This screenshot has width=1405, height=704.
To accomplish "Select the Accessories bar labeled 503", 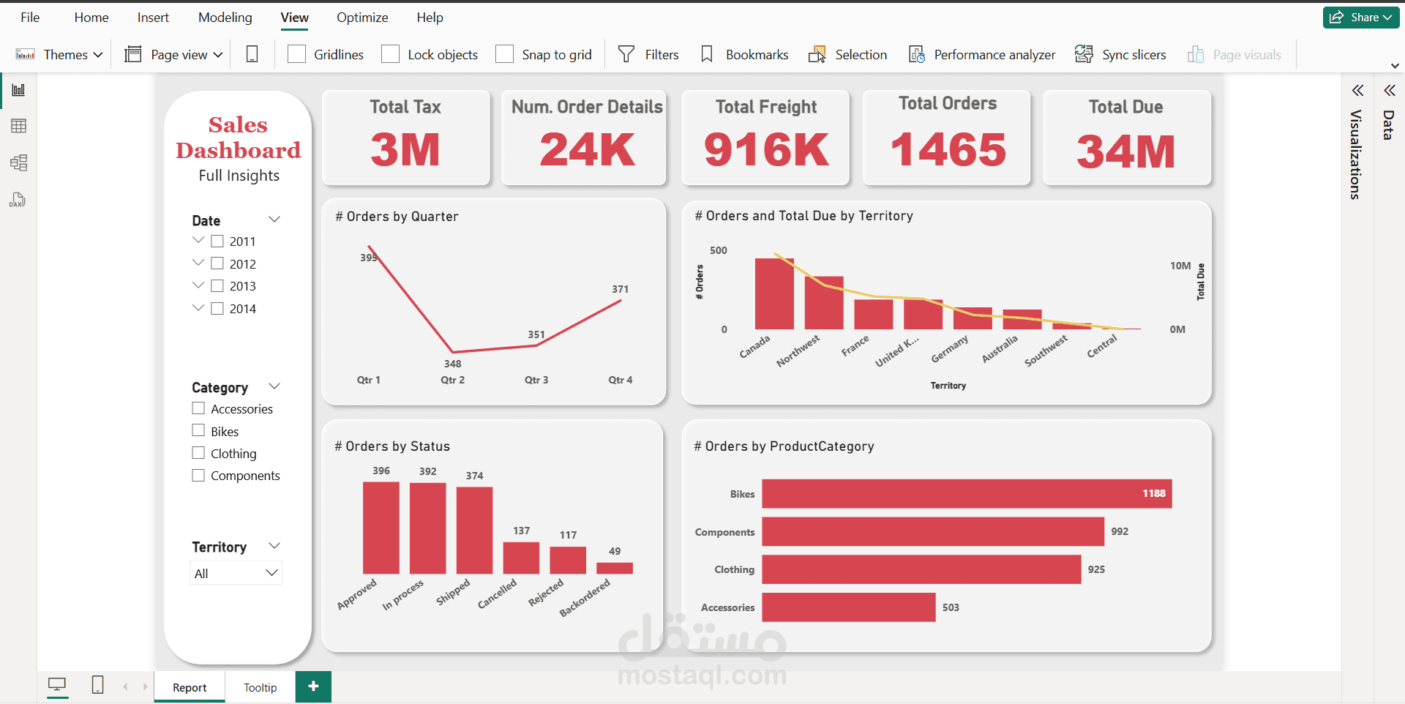I will pos(849,607).
